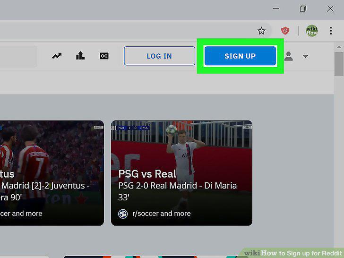Click the soccer ball subreddit icon
This screenshot has height=258, width=344.
pos(123,214)
